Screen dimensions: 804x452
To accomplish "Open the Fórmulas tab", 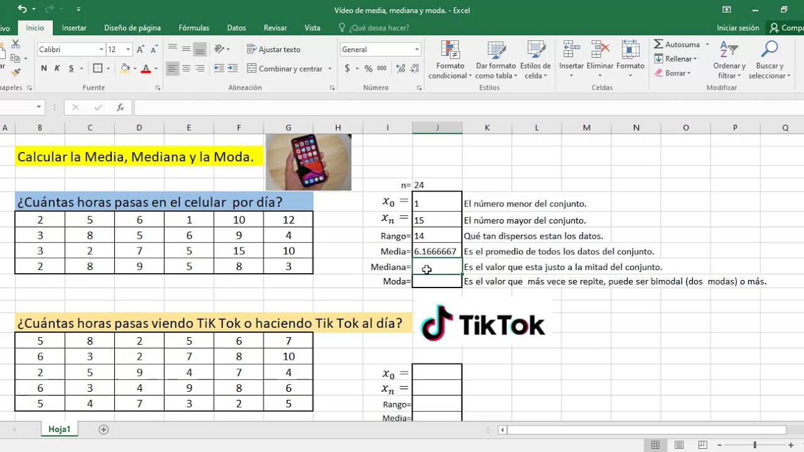I will pyautogui.click(x=194, y=28).
